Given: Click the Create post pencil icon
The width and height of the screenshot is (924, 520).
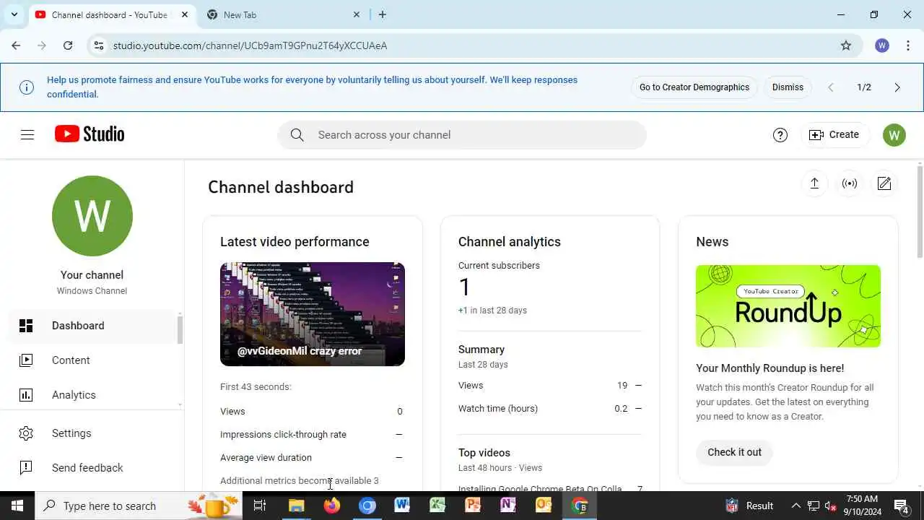Looking at the screenshot, I should click(884, 183).
